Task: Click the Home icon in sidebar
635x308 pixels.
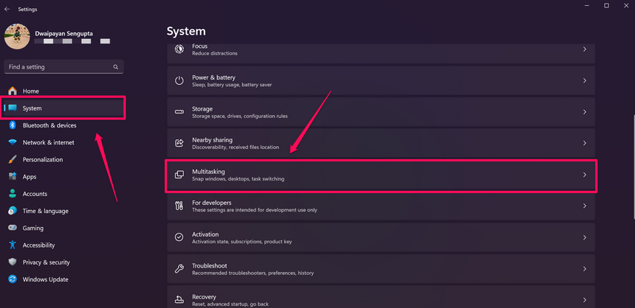Action: point(13,91)
